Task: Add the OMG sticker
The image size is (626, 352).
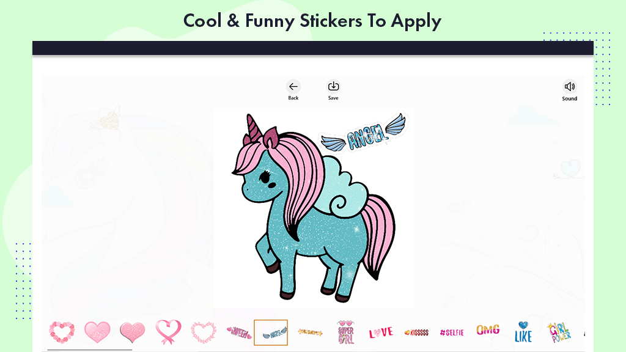Action: [487, 330]
